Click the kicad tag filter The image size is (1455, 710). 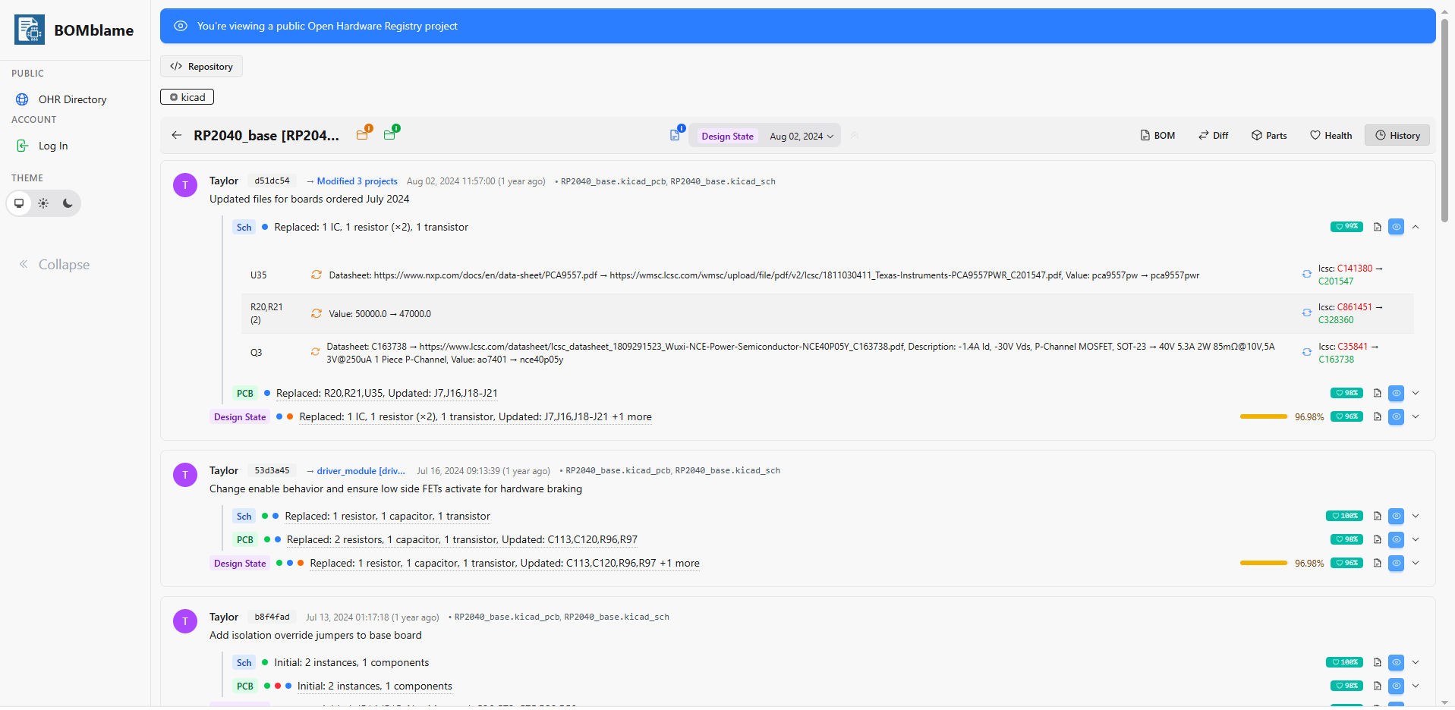click(187, 97)
